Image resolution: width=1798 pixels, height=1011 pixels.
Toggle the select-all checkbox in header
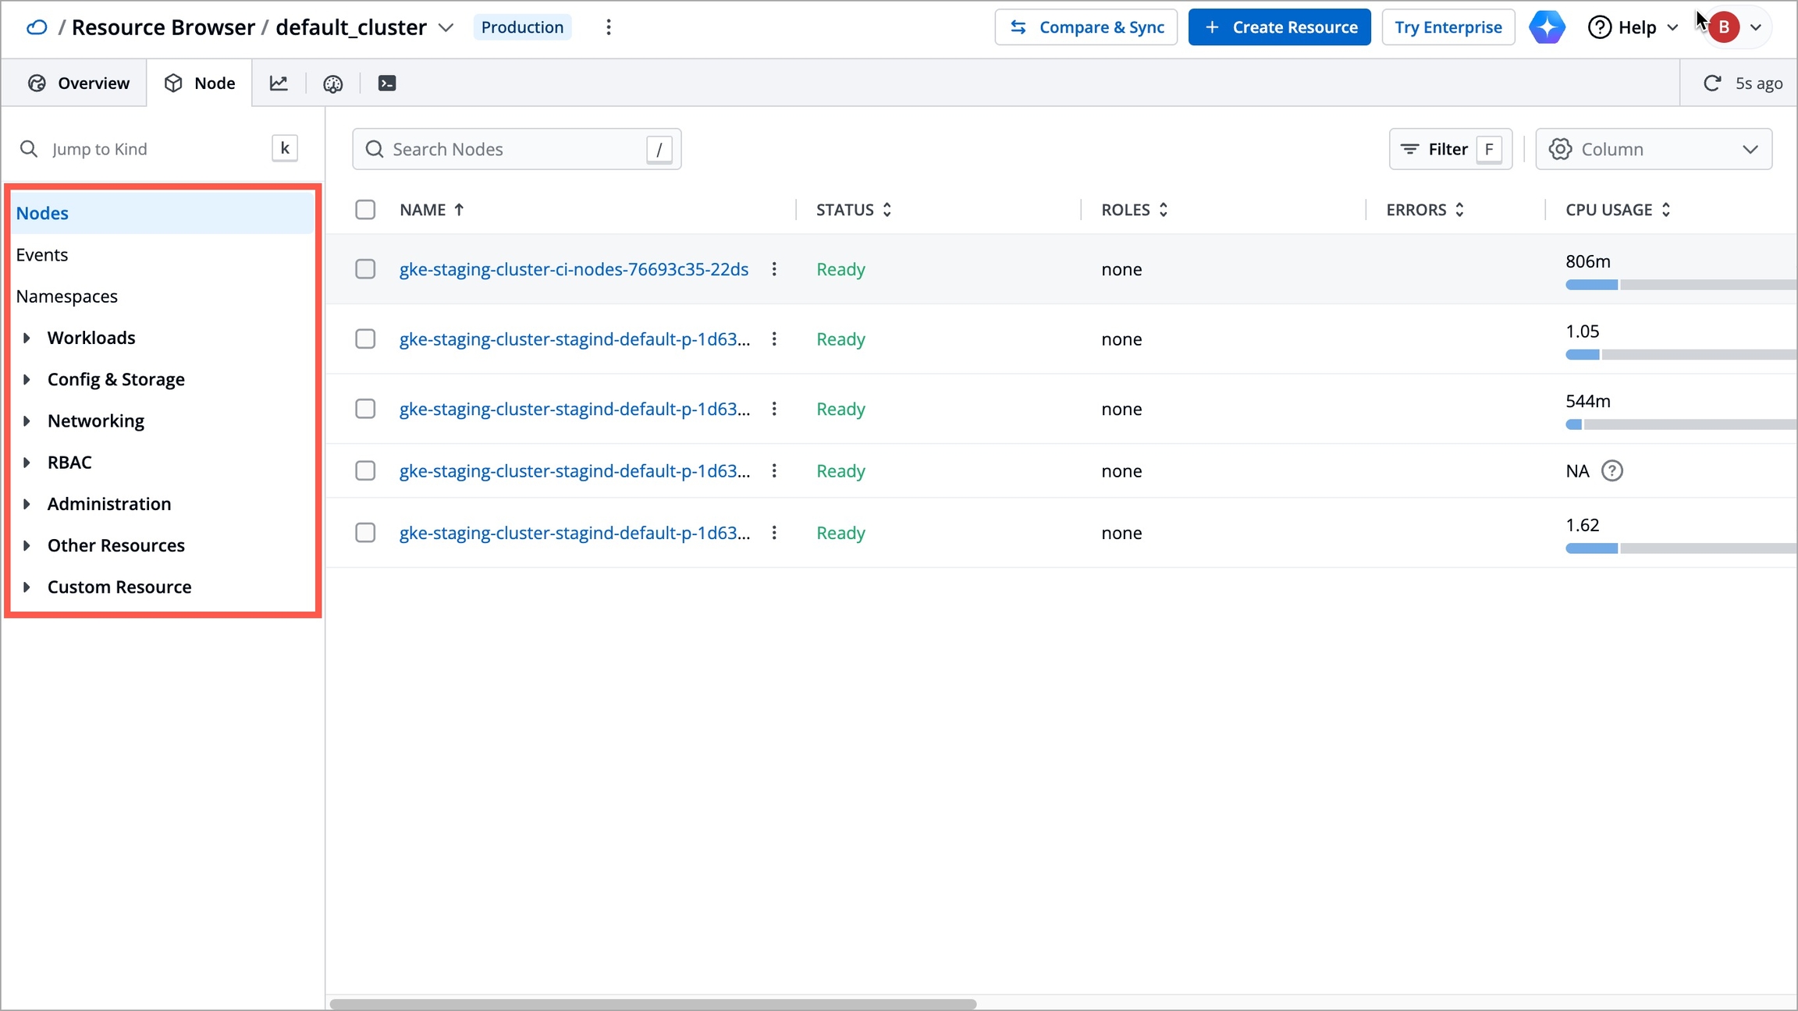tap(365, 210)
